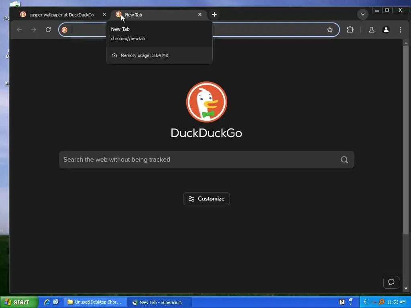
Task: Focus the Search the web without being tracked field
Action: point(207,160)
